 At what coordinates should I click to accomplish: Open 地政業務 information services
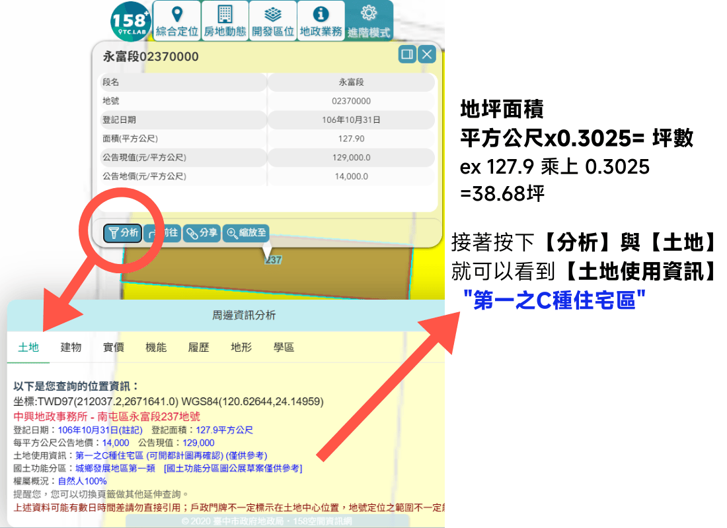click(321, 20)
